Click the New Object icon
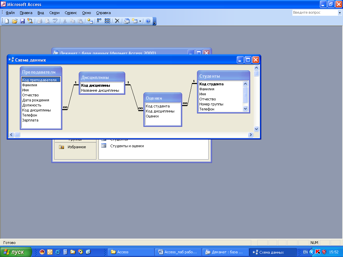This screenshot has height=257, width=343. click(x=135, y=21)
